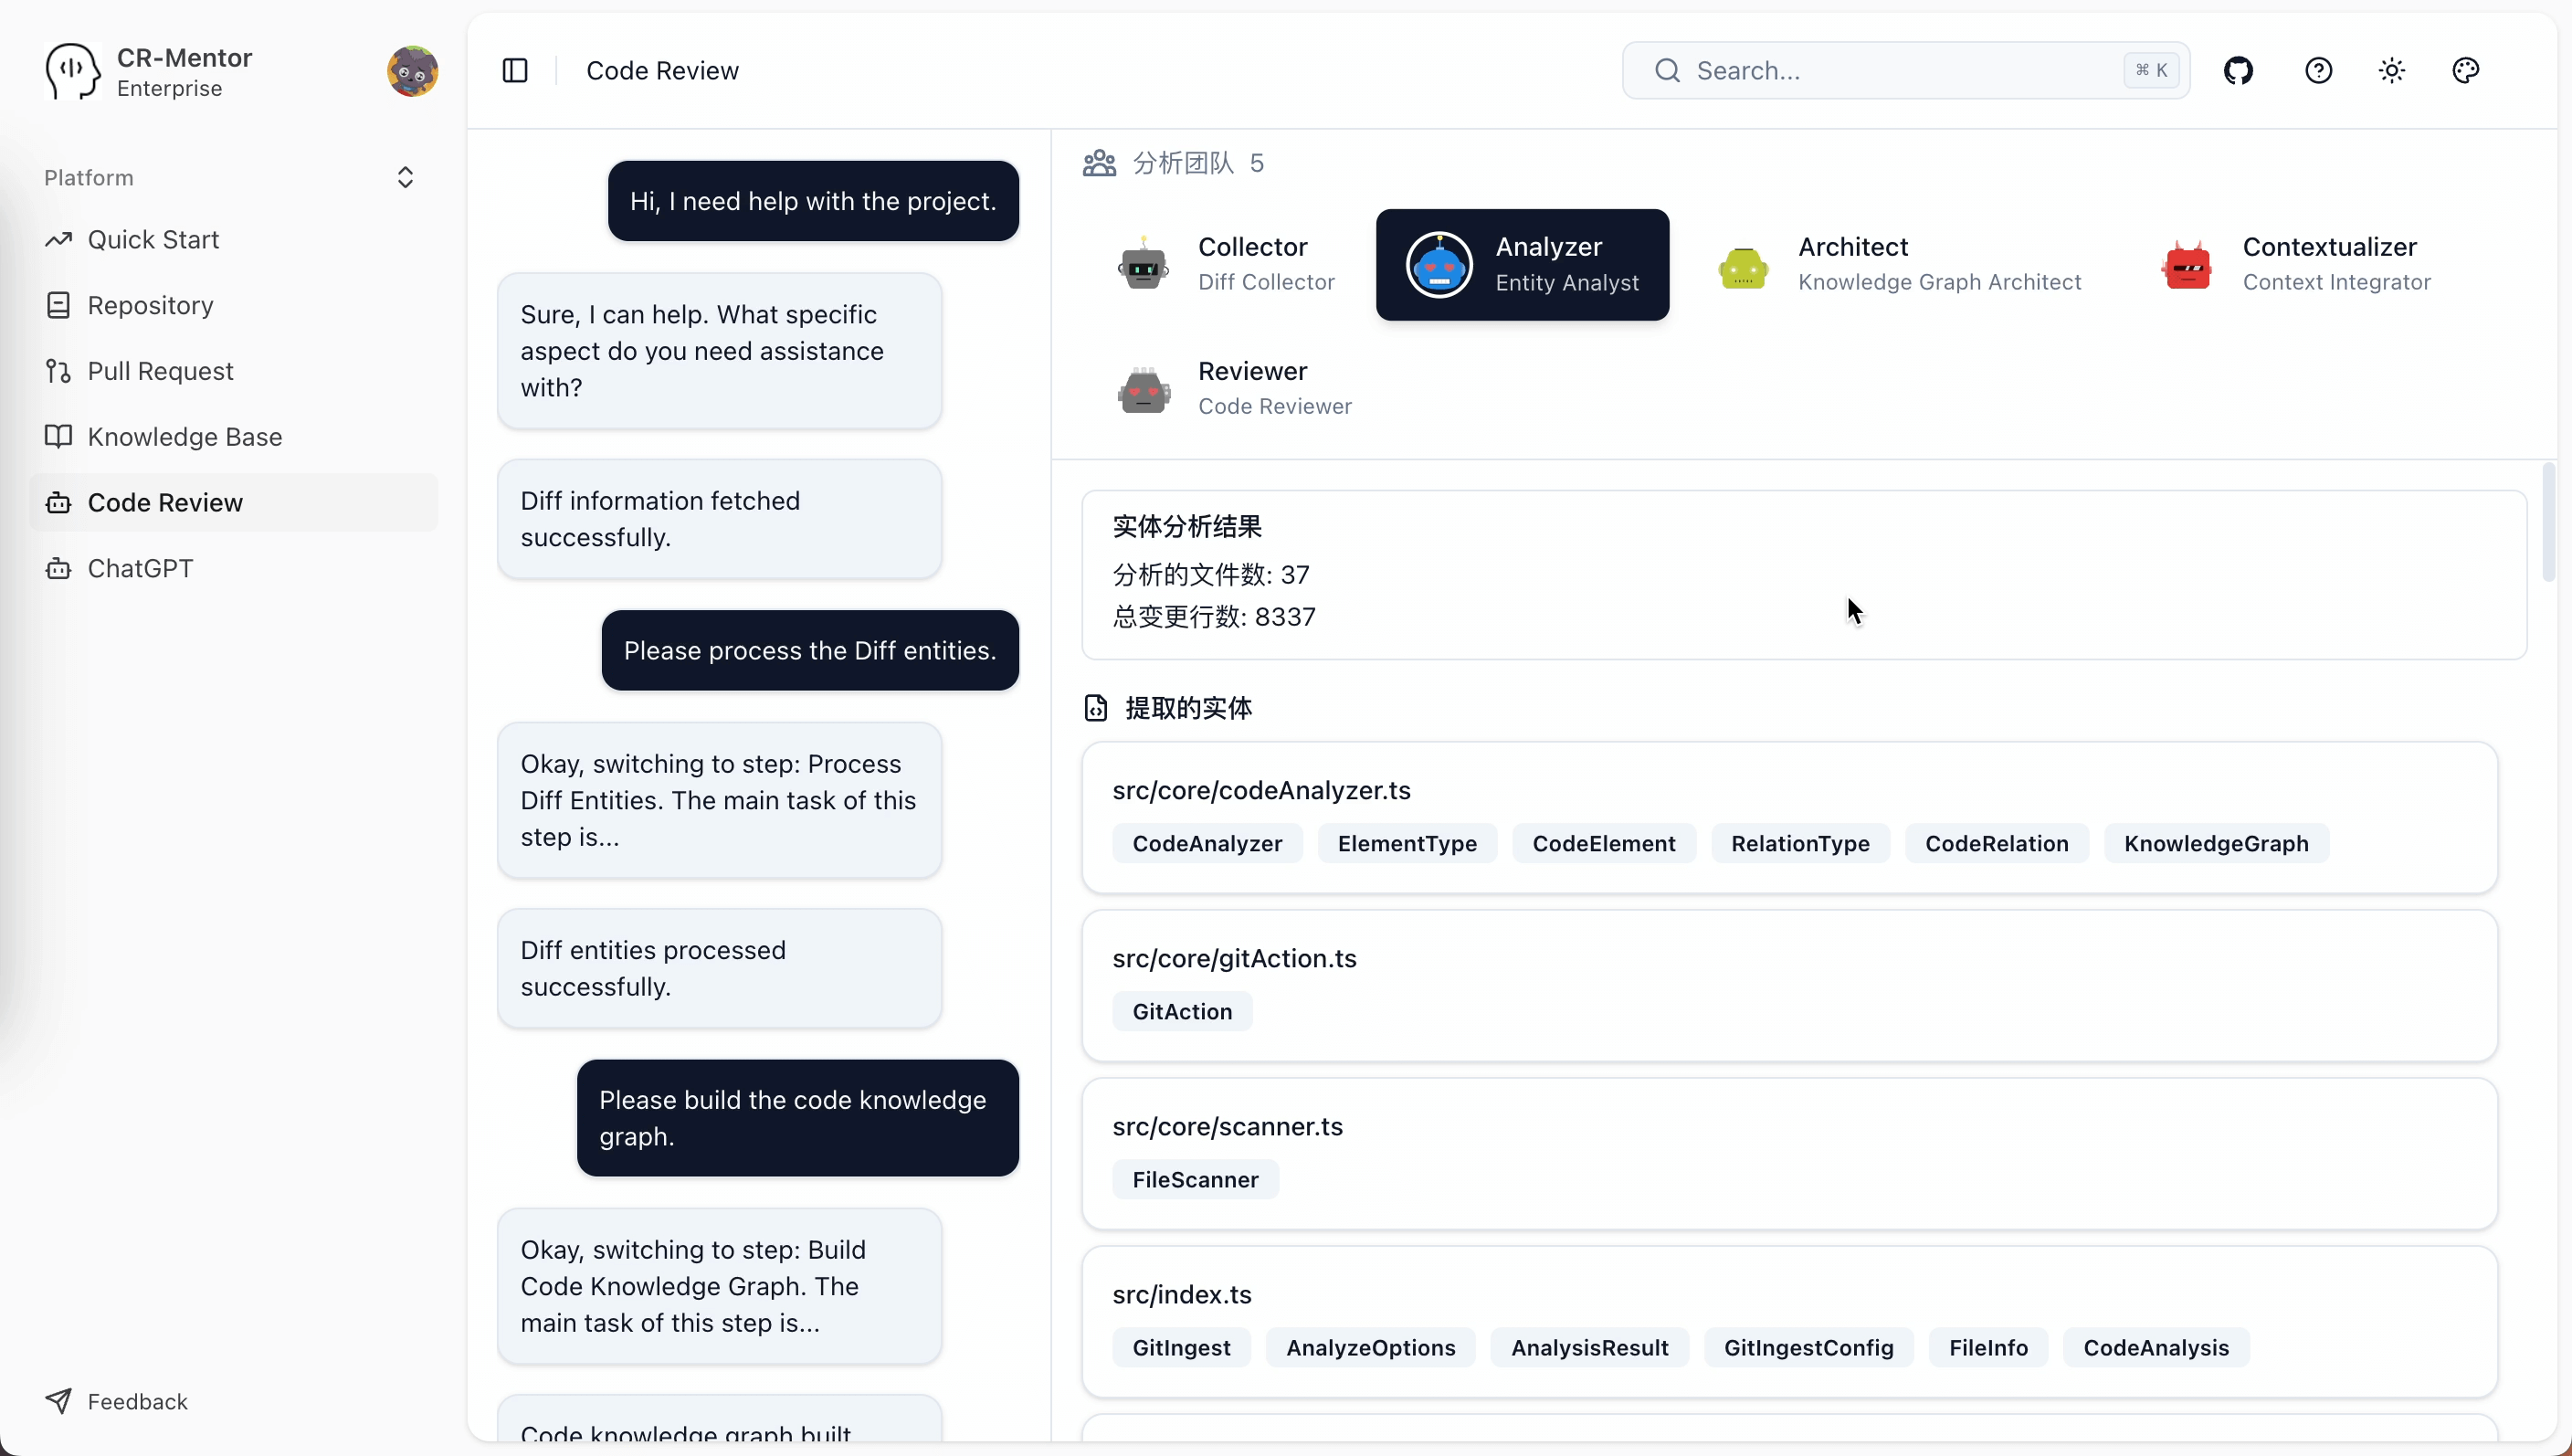Screen dimensions: 2572x1456
Task: Click the analysis team group icon
Action: (x=1100, y=162)
